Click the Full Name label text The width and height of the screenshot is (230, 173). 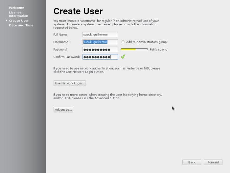[x=61, y=34]
